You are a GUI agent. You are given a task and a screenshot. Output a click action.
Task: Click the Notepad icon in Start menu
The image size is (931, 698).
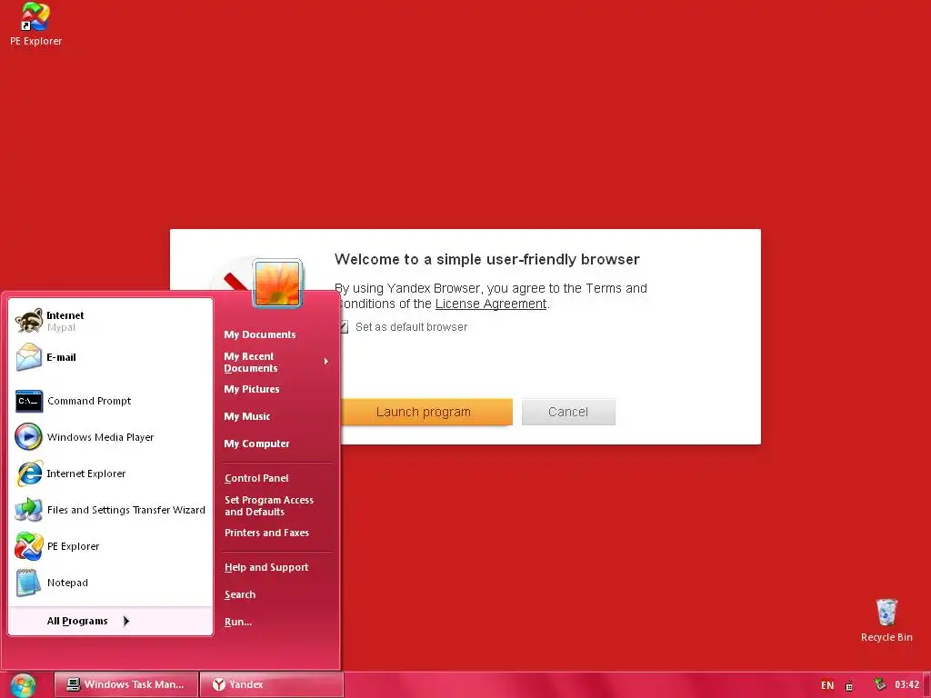tap(28, 583)
